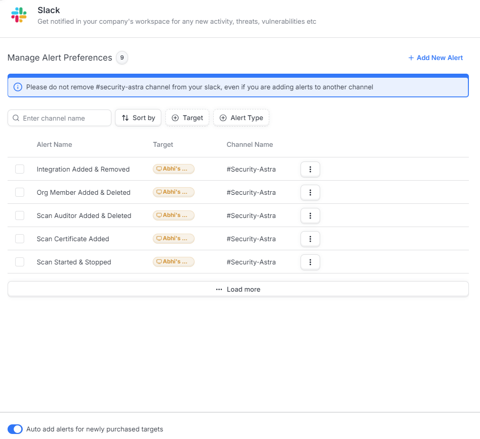This screenshot has width=480, height=439.
Task: Expand the Target filter
Action: tap(188, 118)
